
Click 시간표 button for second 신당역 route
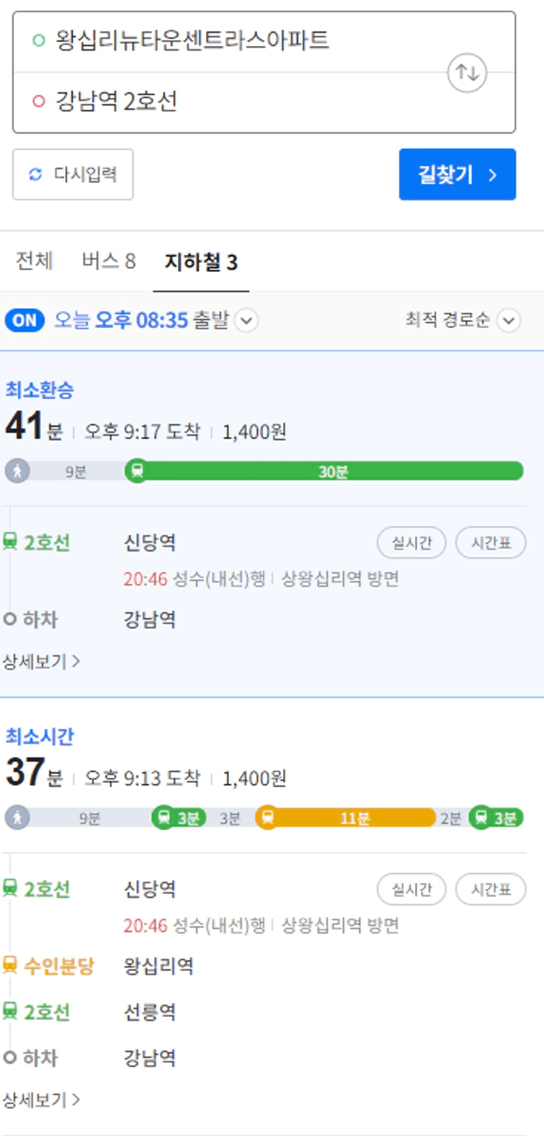click(491, 889)
